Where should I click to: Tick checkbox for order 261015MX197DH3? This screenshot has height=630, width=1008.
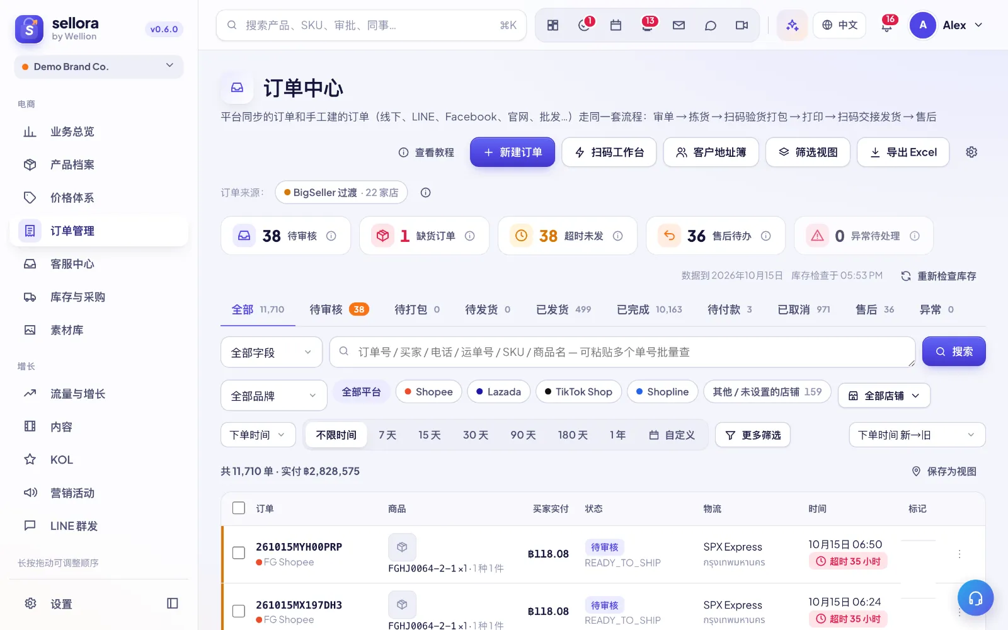pos(239,611)
